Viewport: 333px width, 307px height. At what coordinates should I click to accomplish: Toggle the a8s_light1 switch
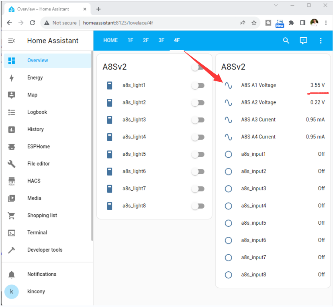(x=198, y=85)
